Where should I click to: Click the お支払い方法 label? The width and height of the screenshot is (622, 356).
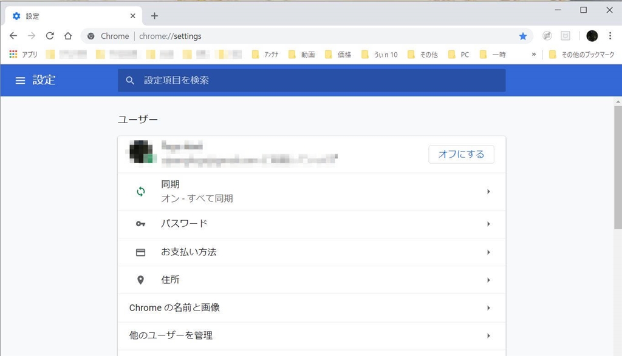[x=189, y=252]
